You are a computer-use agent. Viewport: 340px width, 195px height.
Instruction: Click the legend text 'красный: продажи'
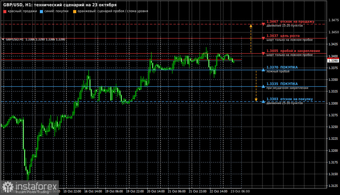(x=22, y=11)
